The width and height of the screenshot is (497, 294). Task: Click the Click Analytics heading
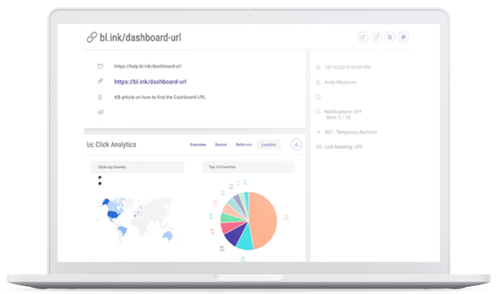pyautogui.click(x=116, y=144)
